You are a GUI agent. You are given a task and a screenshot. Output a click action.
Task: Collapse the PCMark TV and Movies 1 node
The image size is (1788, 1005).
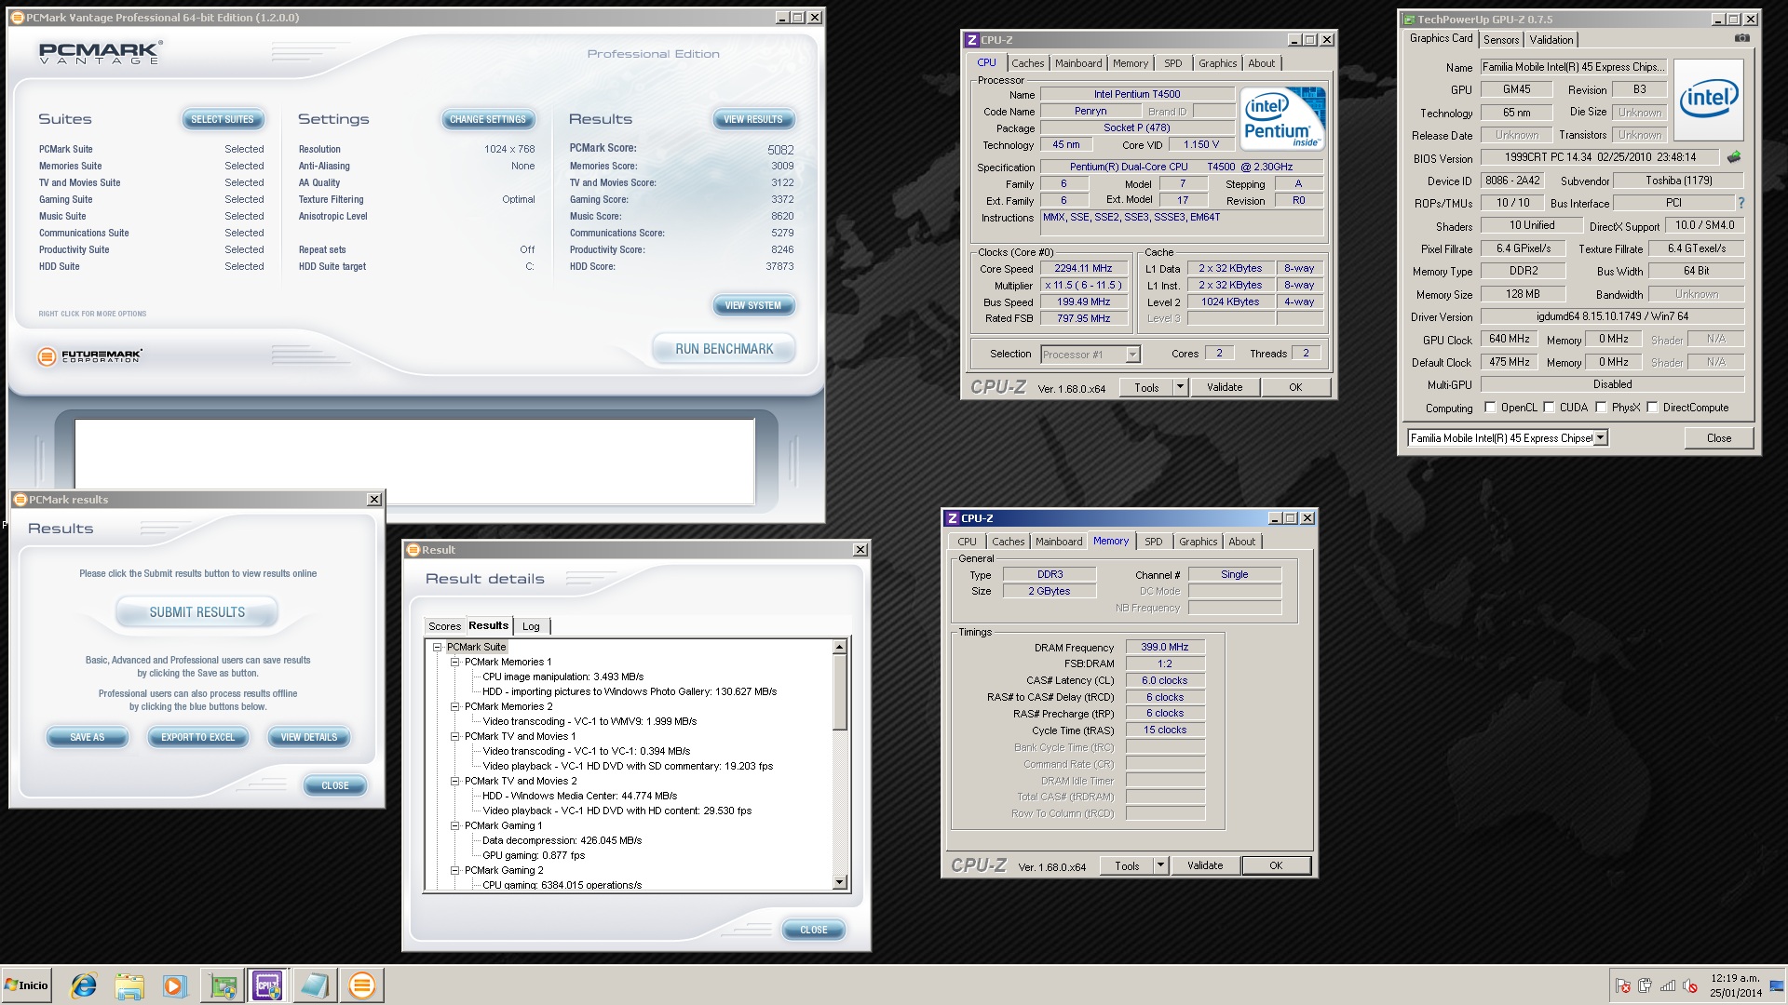455,737
